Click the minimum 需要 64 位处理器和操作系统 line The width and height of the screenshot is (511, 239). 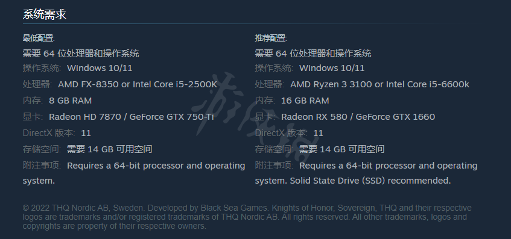tap(81, 54)
